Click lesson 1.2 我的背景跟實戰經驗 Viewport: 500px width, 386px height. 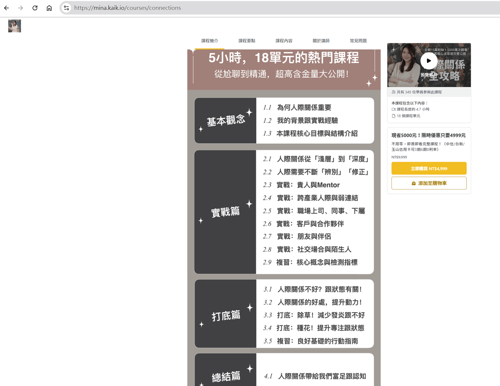pos(300,120)
